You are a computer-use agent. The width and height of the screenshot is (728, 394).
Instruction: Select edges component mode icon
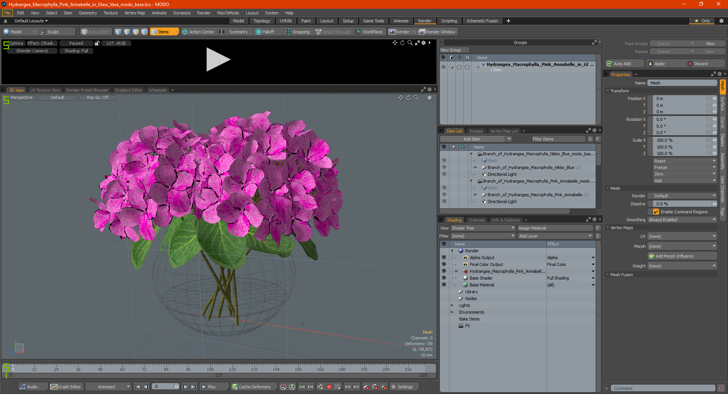tap(127, 32)
